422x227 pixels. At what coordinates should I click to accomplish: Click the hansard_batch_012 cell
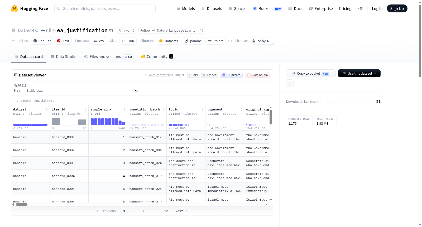click(x=147, y=137)
